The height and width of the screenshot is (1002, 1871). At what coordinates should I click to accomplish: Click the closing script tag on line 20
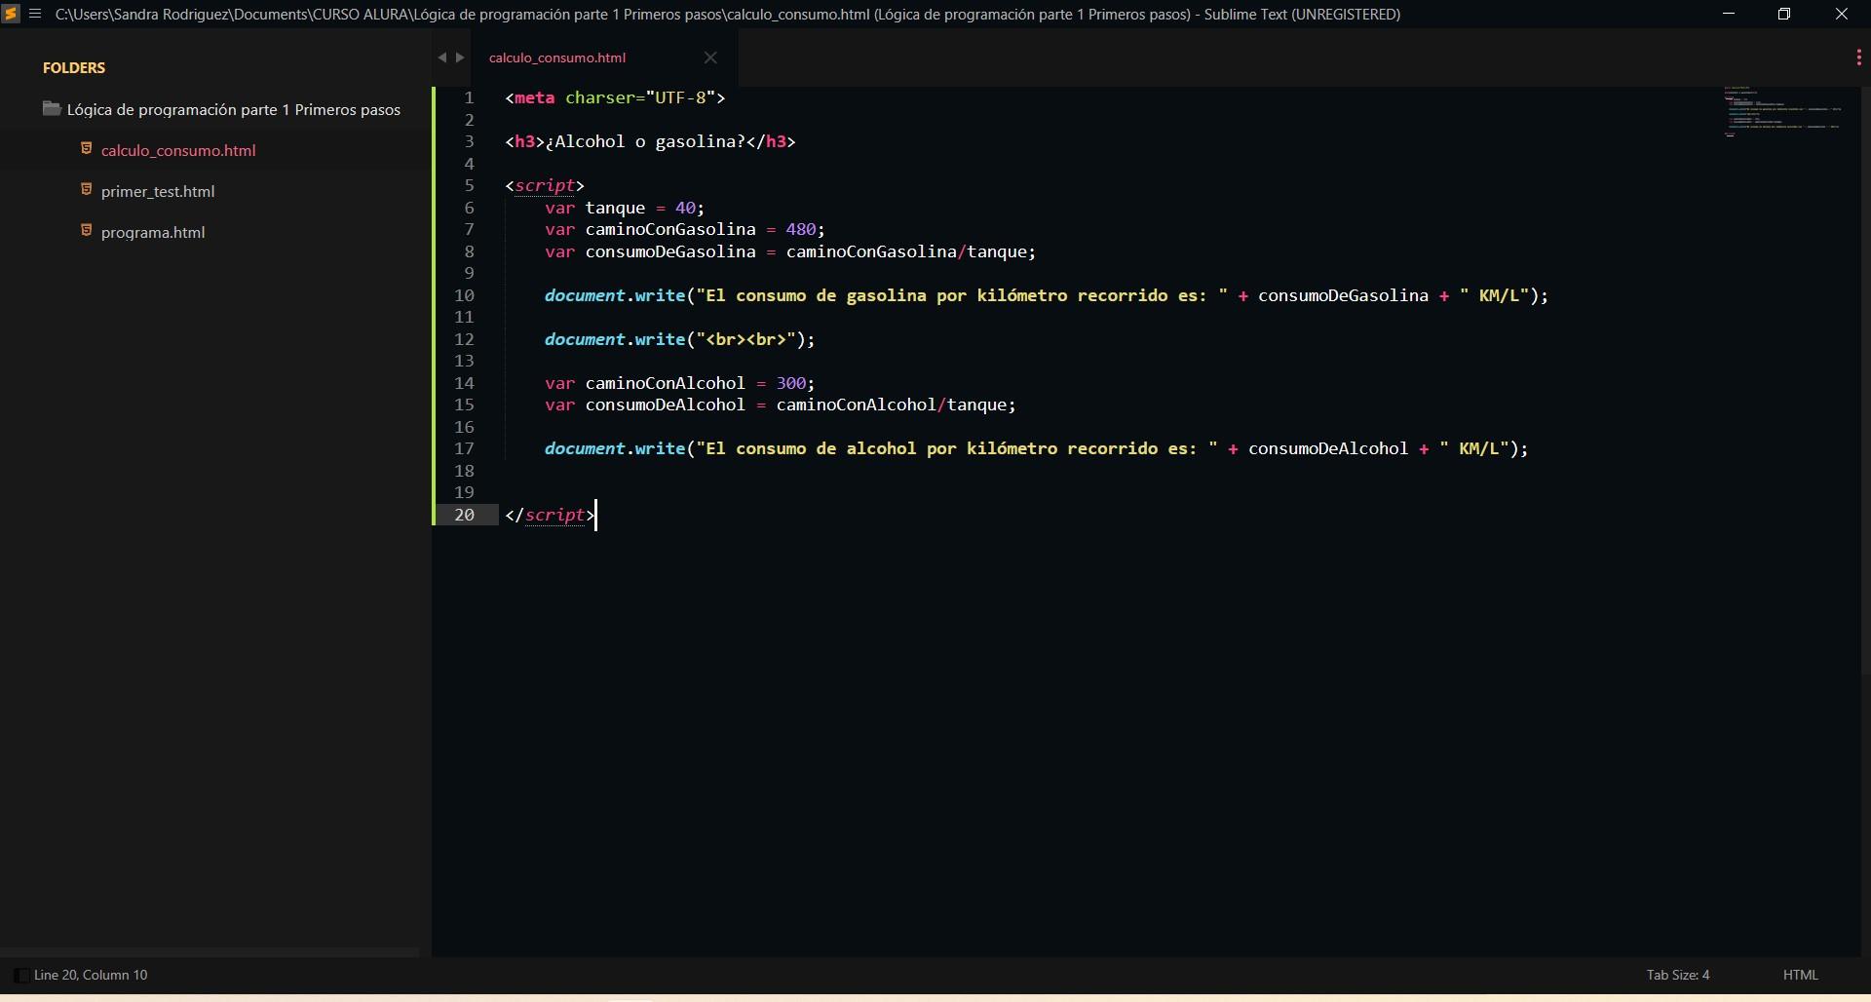point(550,515)
